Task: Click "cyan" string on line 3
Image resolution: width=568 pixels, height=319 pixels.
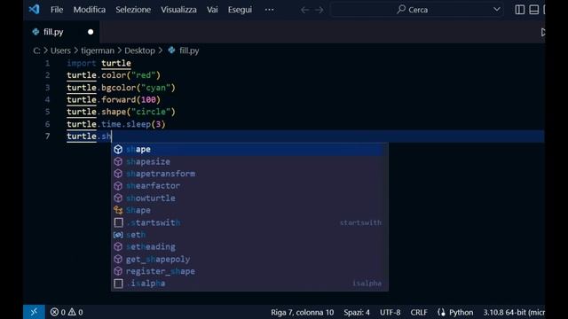Action: click(x=156, y=88)
